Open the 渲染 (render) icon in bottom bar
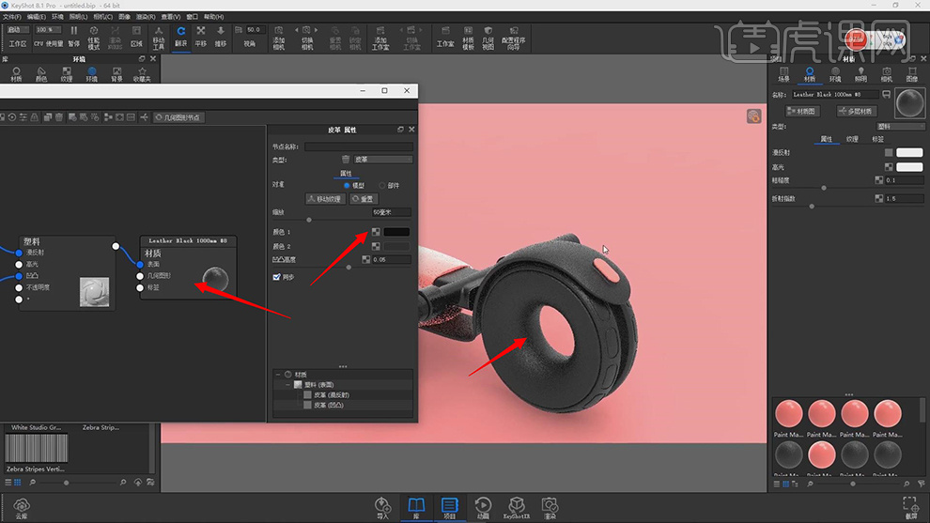930x523 pixels. point(550,508)
